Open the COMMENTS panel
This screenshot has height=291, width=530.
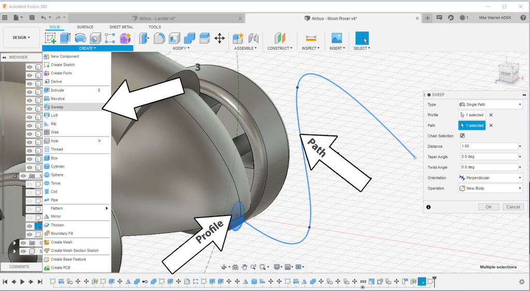pos(19,267)
